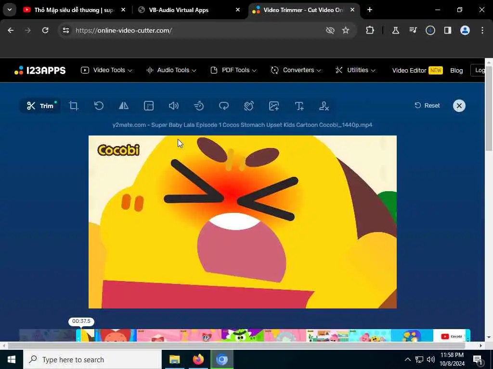Image resolution: width=493 pixels, height=369 pixels.
Task: Click the video preview frame
Action: coord(243,222)
